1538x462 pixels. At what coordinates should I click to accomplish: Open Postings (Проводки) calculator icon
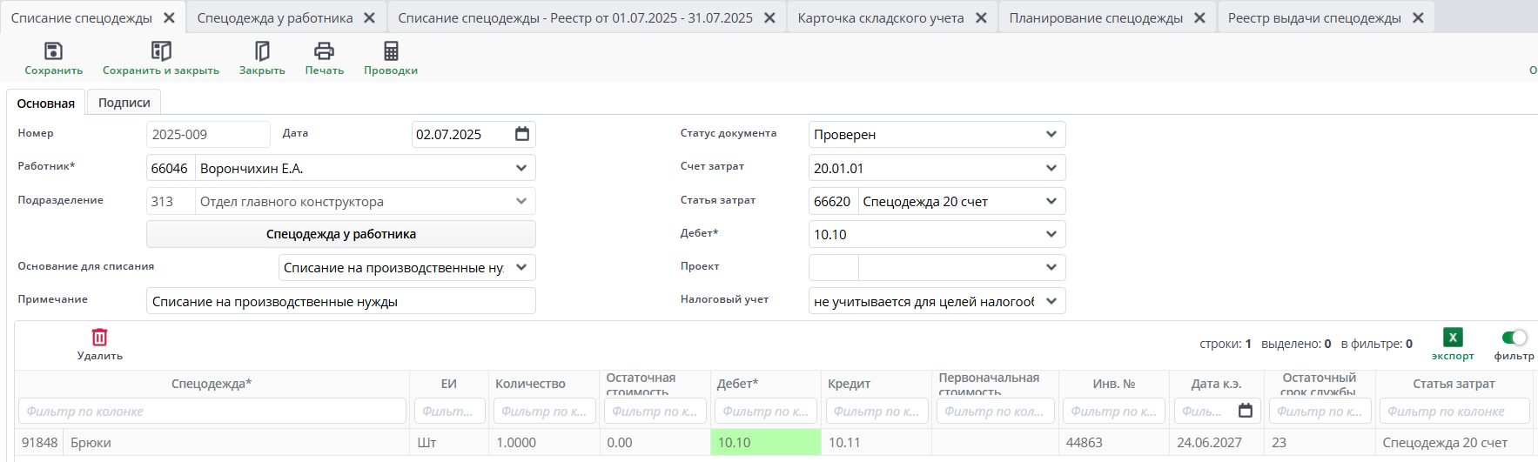pyautogui.click(x=391, y=51)
